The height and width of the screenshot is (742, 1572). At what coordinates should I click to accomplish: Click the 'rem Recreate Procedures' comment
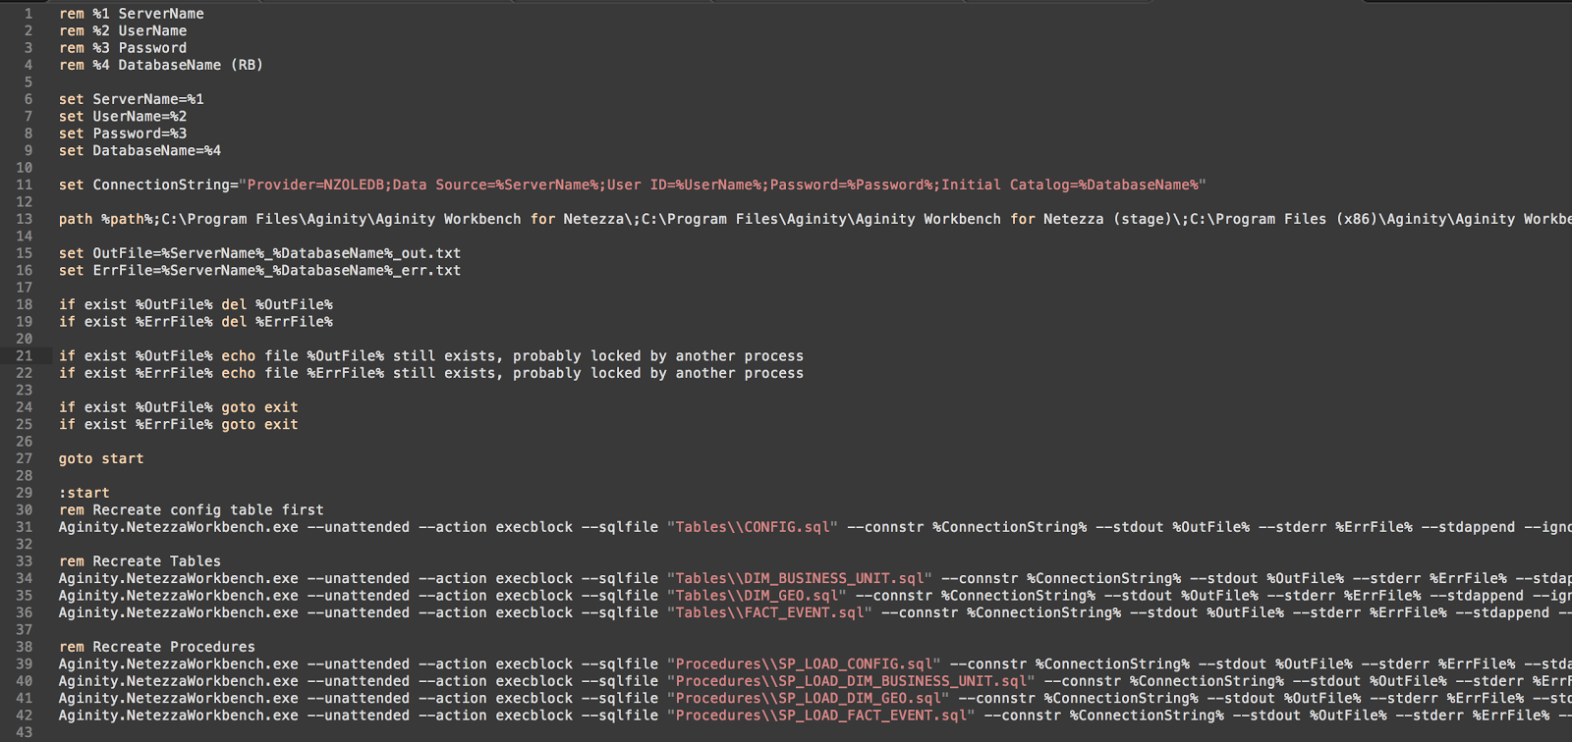click(157, 647)
